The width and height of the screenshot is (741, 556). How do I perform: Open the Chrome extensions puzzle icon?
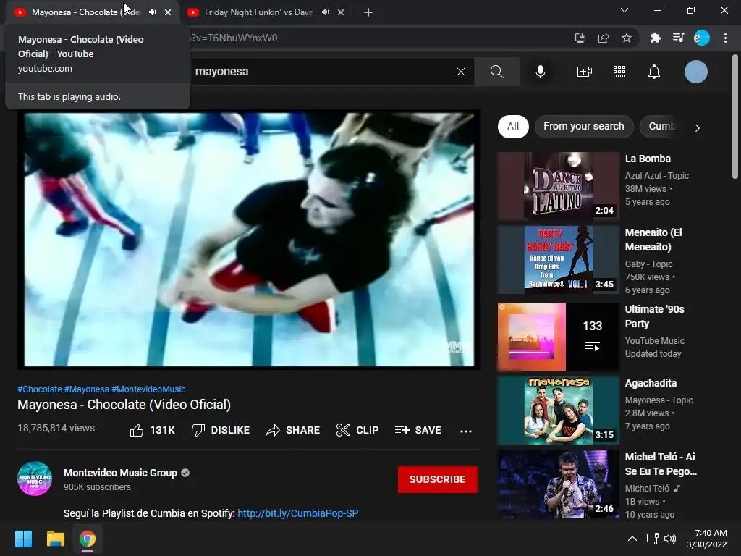point(655,38)
